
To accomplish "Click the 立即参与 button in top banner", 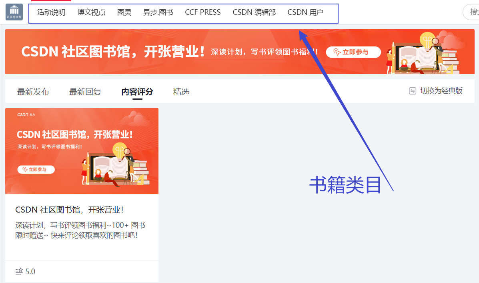I will point(353,52).
